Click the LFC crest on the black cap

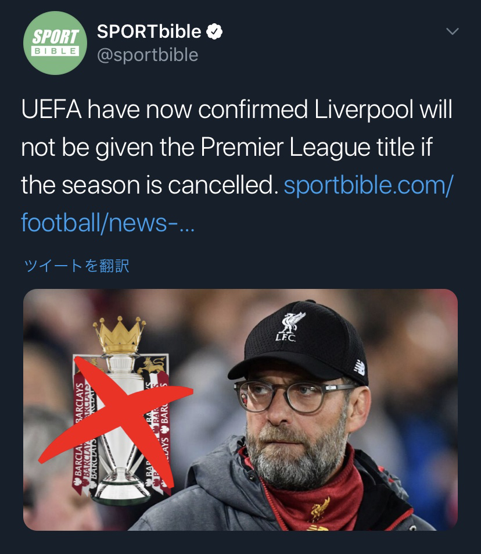click(x=289, y=327)
